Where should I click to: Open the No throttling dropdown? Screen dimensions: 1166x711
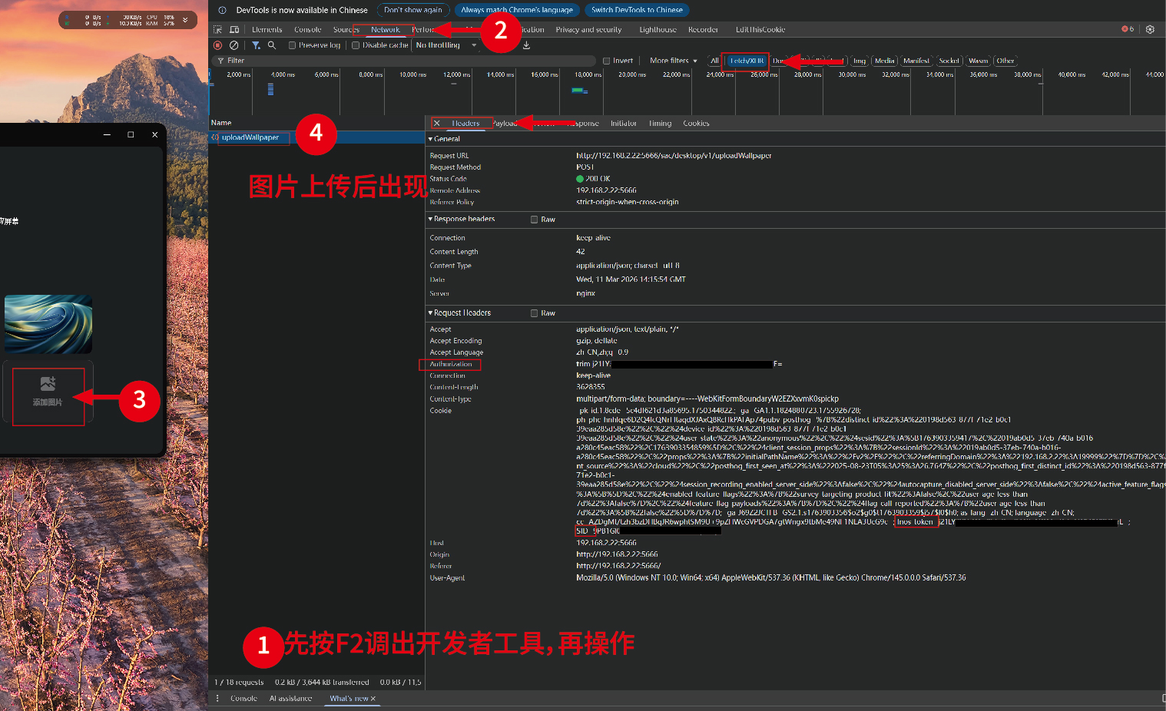444,45
